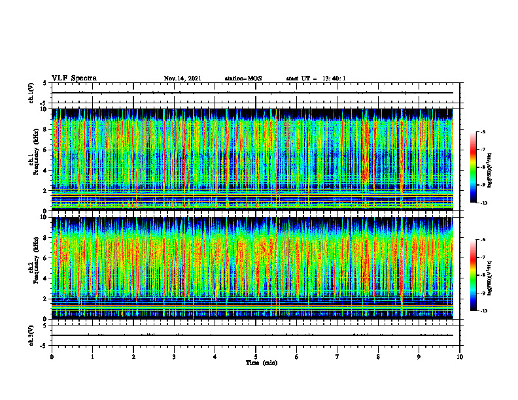Image resolution: width=518 pixels, height=400 pixels.
Task: Click the time axis tick label "9"
Action: click(419, 357)
